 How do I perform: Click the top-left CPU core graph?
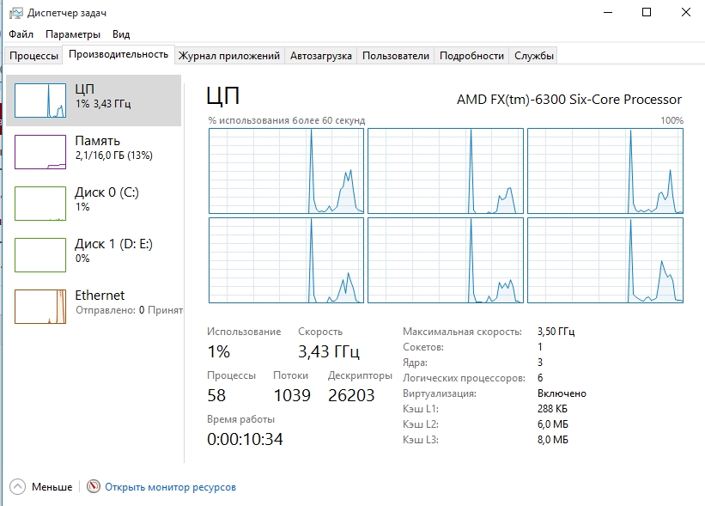286,171
